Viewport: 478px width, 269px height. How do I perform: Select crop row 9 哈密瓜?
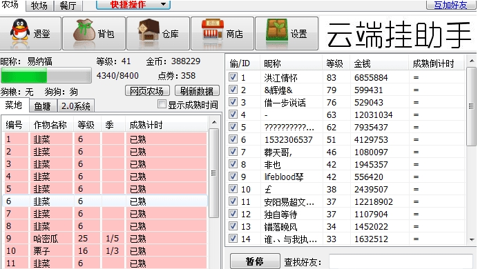tap(105, 239)
